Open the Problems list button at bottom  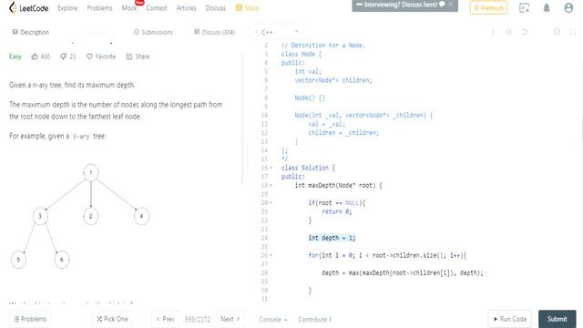30,319
